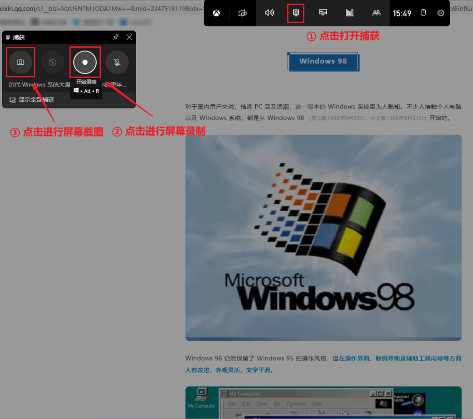The width and height of the screenshot is (473, 419).
Task: Open the Capture widget from the Game Bar
Action: point(296,13)
